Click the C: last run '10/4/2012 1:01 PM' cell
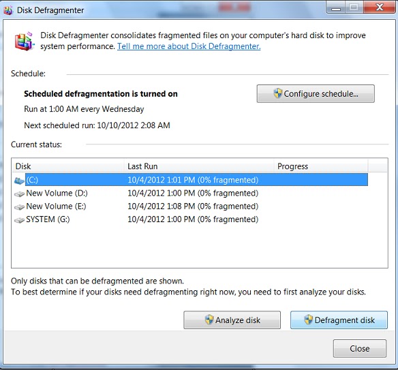This screenshot has width=398, height=370. click(x=193, y=180)
